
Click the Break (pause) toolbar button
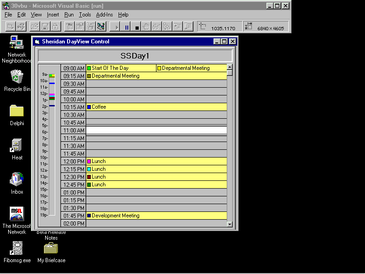pyautogui.click(x=127, y=27)
